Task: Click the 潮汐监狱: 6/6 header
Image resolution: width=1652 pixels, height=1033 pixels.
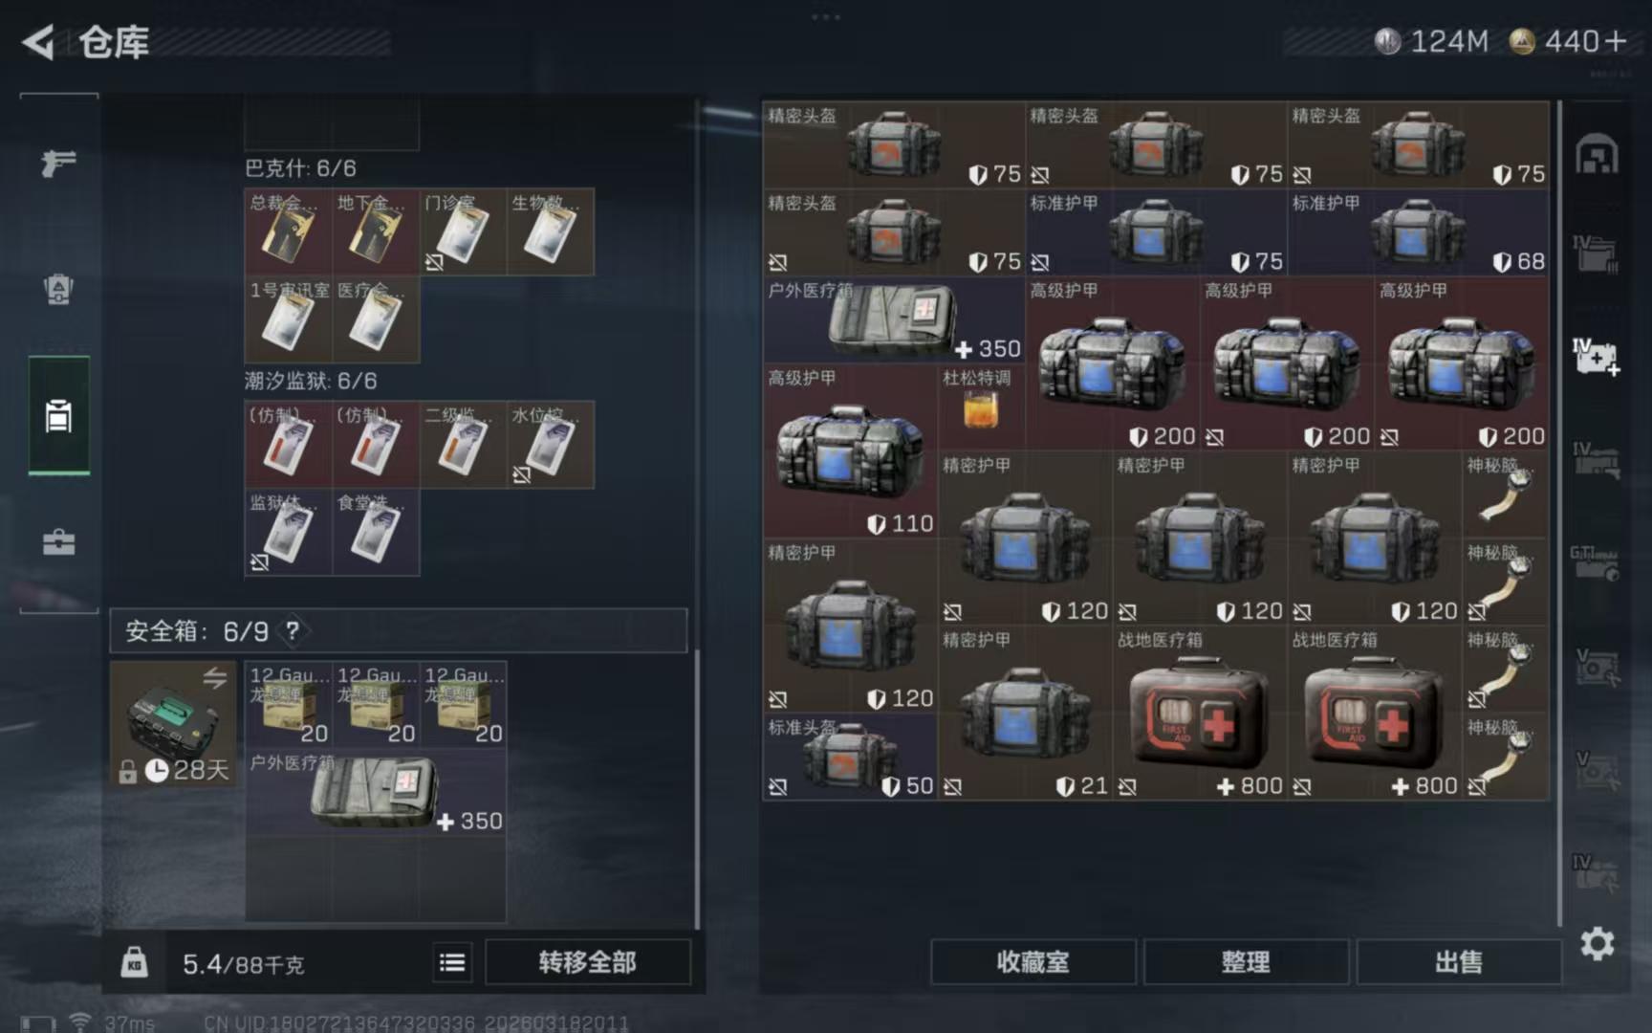Action: point(311,381)
